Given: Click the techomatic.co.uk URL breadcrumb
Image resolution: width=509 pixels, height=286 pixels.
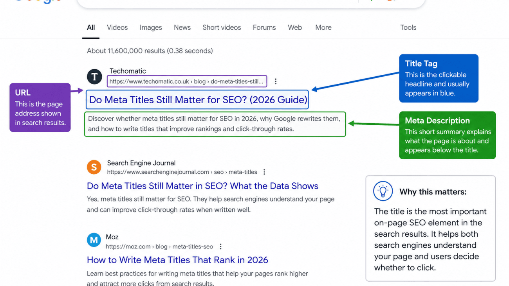Looking at the screenshot, I should point(186,81).
